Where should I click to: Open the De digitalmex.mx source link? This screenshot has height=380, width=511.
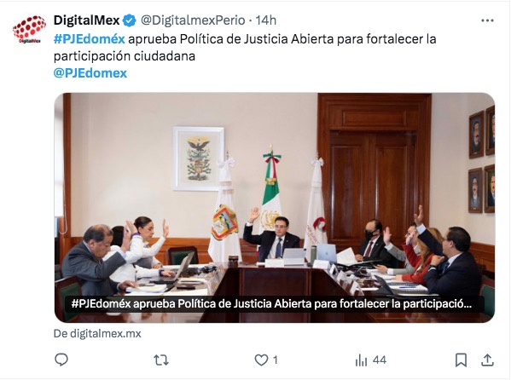[x=97, y=333]
